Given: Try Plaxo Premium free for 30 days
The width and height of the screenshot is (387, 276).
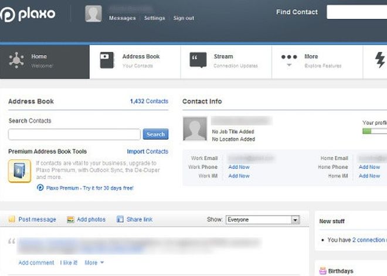Looking at the screenshot, I should pos(90,188).
